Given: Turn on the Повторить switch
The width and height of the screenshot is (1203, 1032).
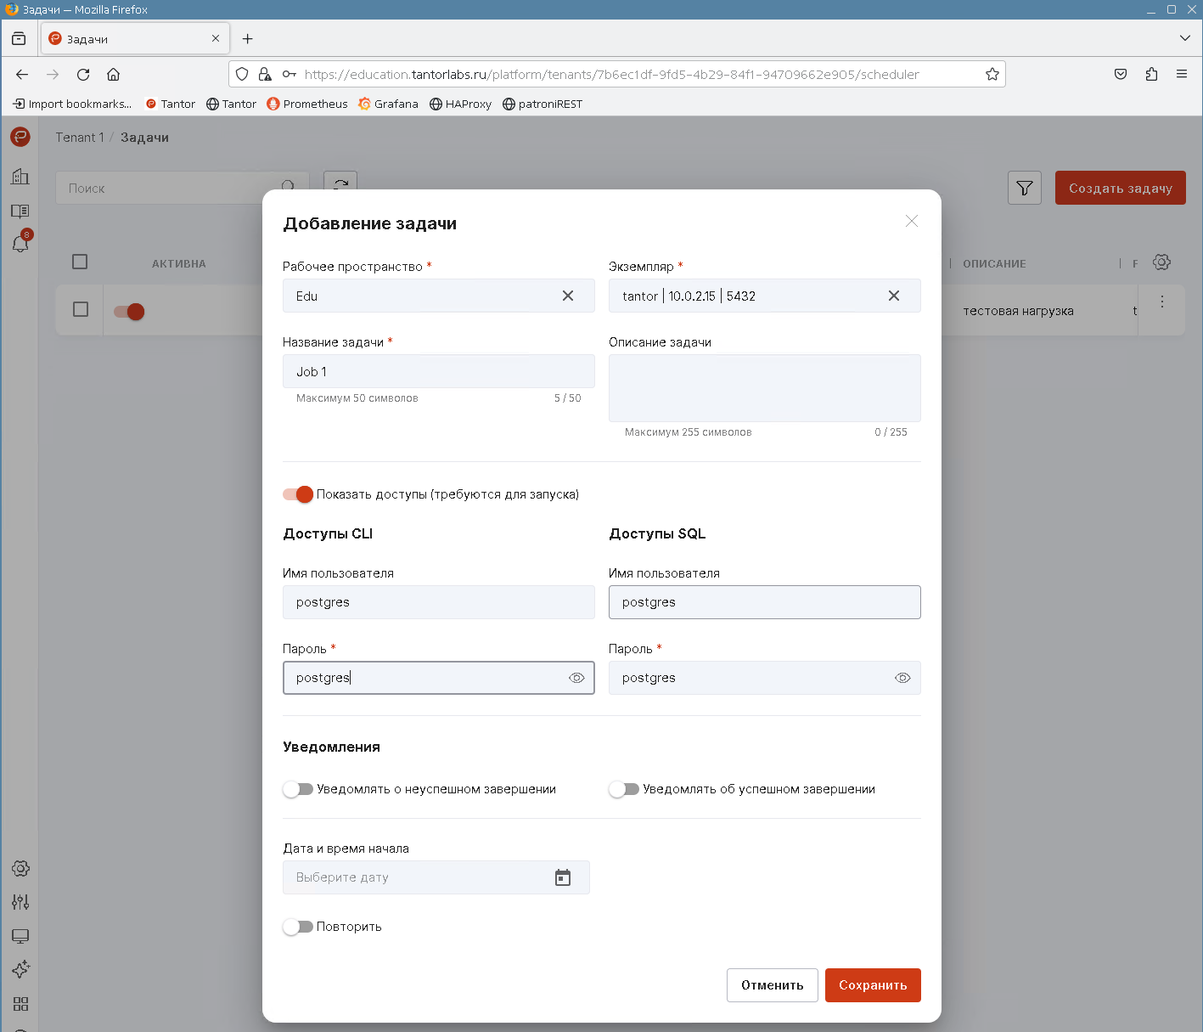Looking at the screenshot, I should pos(298,927).
